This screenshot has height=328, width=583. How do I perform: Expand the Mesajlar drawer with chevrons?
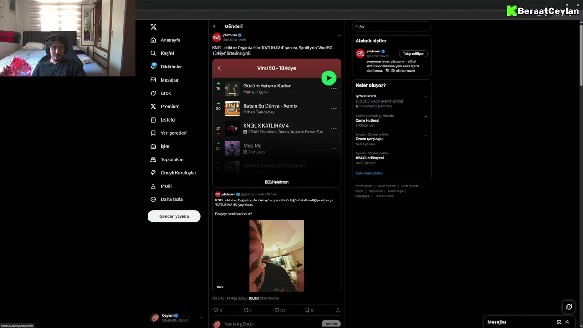[567, 322]
